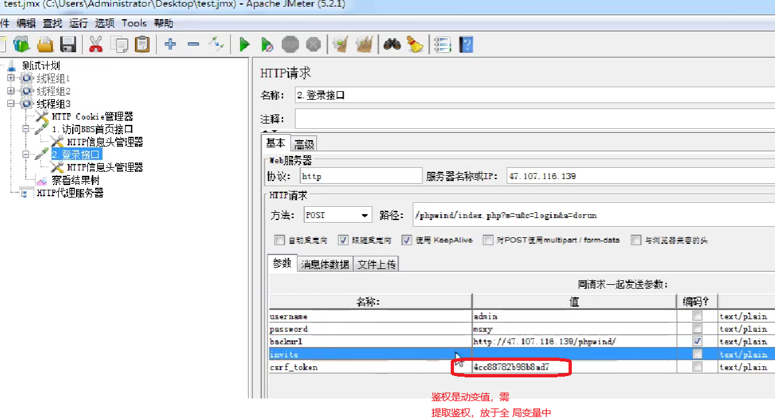Click the Templates toolbar icon
The width and height of the screenshot is (775, 419).
21,44
